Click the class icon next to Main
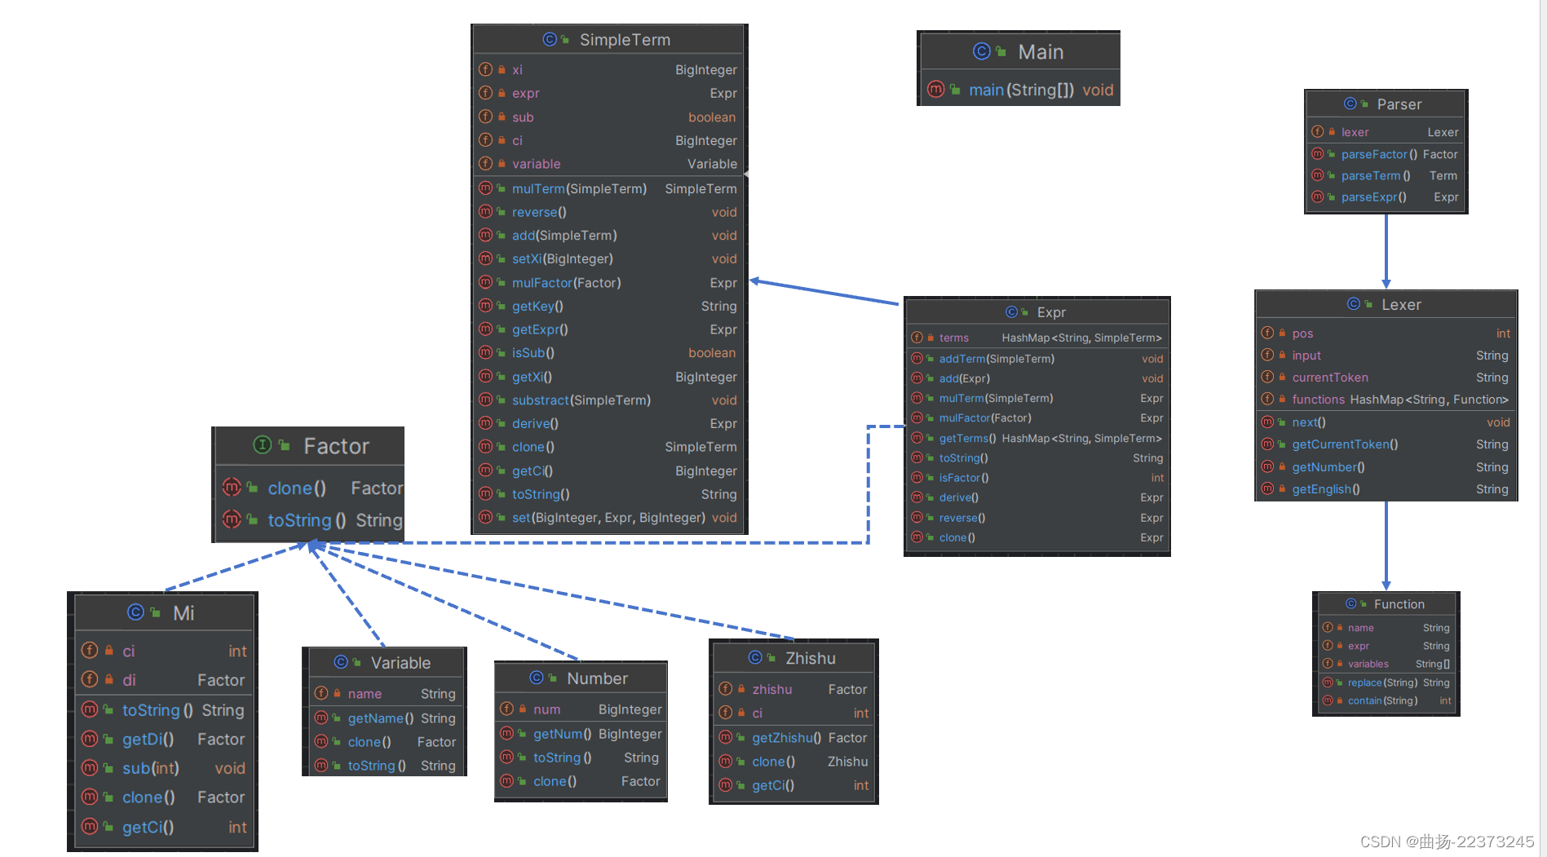 tap(982, 51)
